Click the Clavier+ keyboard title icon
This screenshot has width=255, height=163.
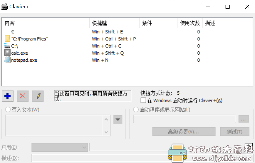(x=4, y=6)
